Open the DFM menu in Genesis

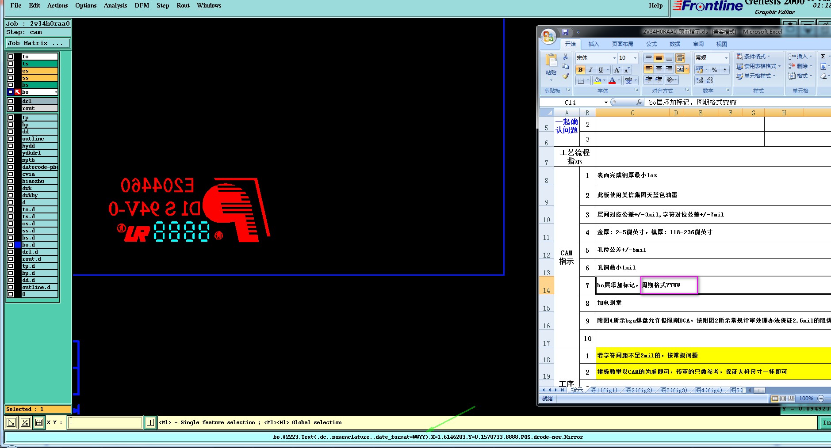[x=142, y=6]
